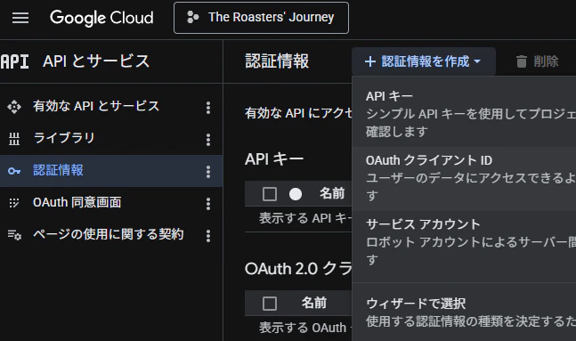This screenshot has width=576, height=341.
Task: Click the 認証情報 page title
Action: 277,61
